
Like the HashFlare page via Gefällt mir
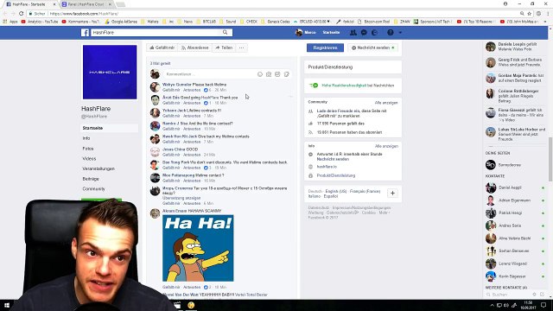tap(162, 48)
